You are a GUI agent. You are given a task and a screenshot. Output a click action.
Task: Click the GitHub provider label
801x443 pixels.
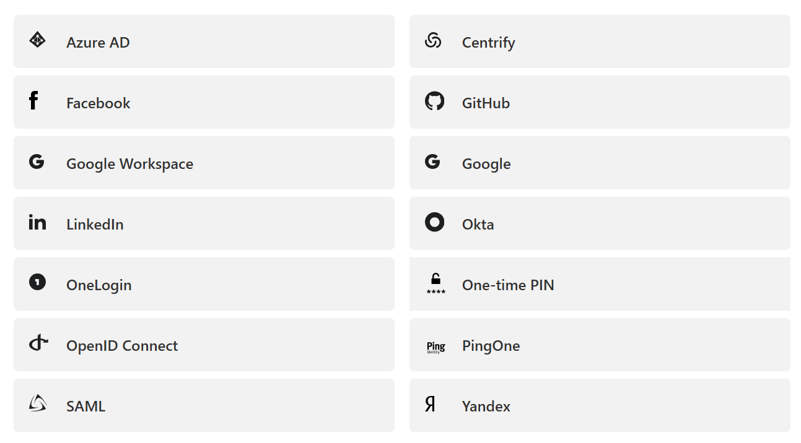click(486, 103)
